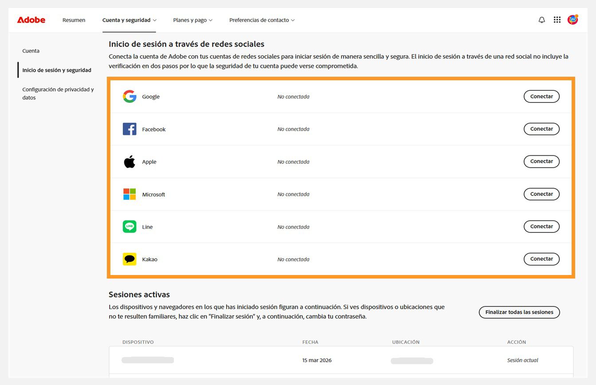Select the Apple icon
Image resolution: width=596 pixels, height=385 pixels.
point(129,161)
